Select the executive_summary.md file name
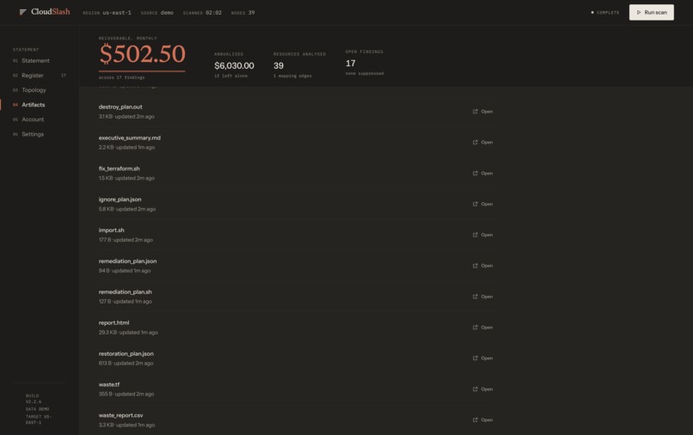This screenshot has width=693, height=435. coord(130,138)
